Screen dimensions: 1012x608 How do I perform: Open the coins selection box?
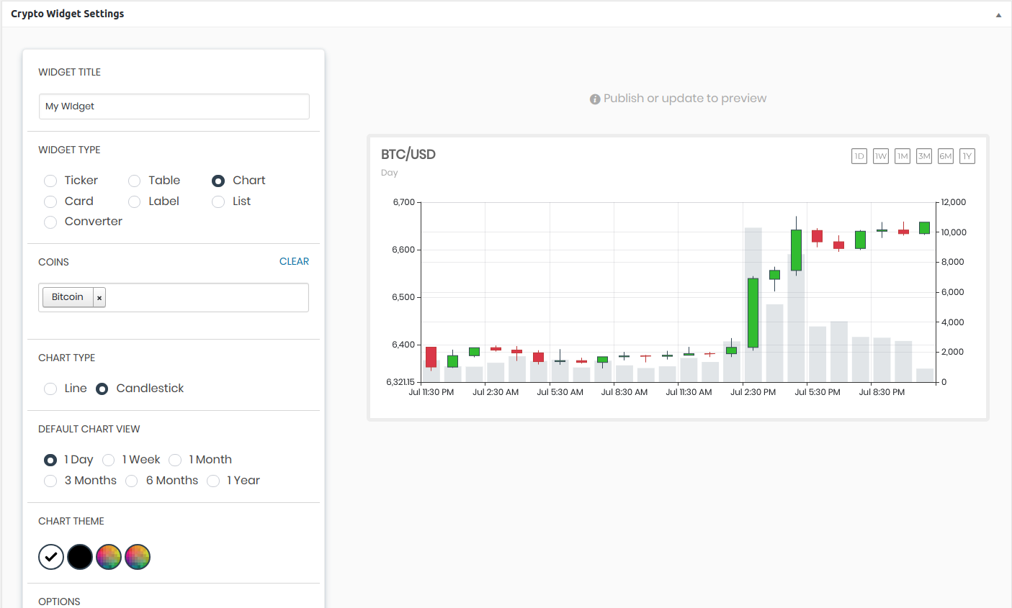pos(207,297)
